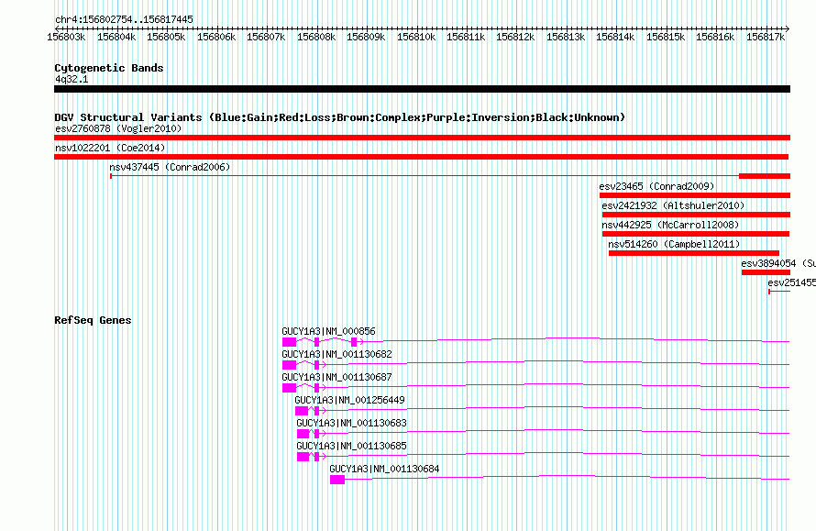Image resolution: width=816 pixels, height=531 pixels.
Task: Click the large magenta exon of NM_001130682
Action: coord(290,365)
